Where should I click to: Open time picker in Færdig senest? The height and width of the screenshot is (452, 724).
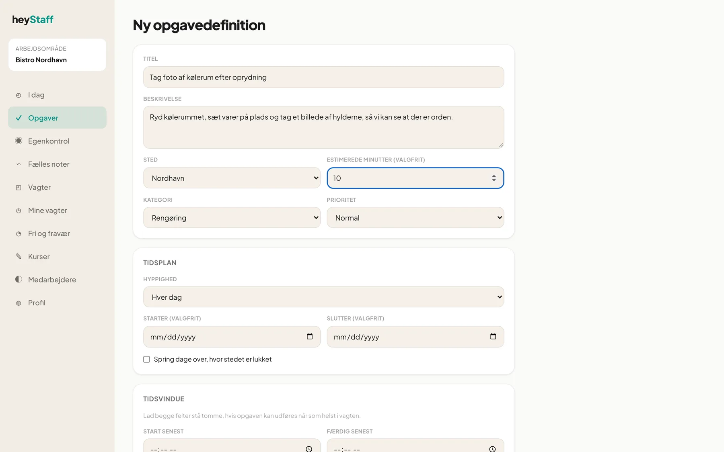(x=492, y=449)
